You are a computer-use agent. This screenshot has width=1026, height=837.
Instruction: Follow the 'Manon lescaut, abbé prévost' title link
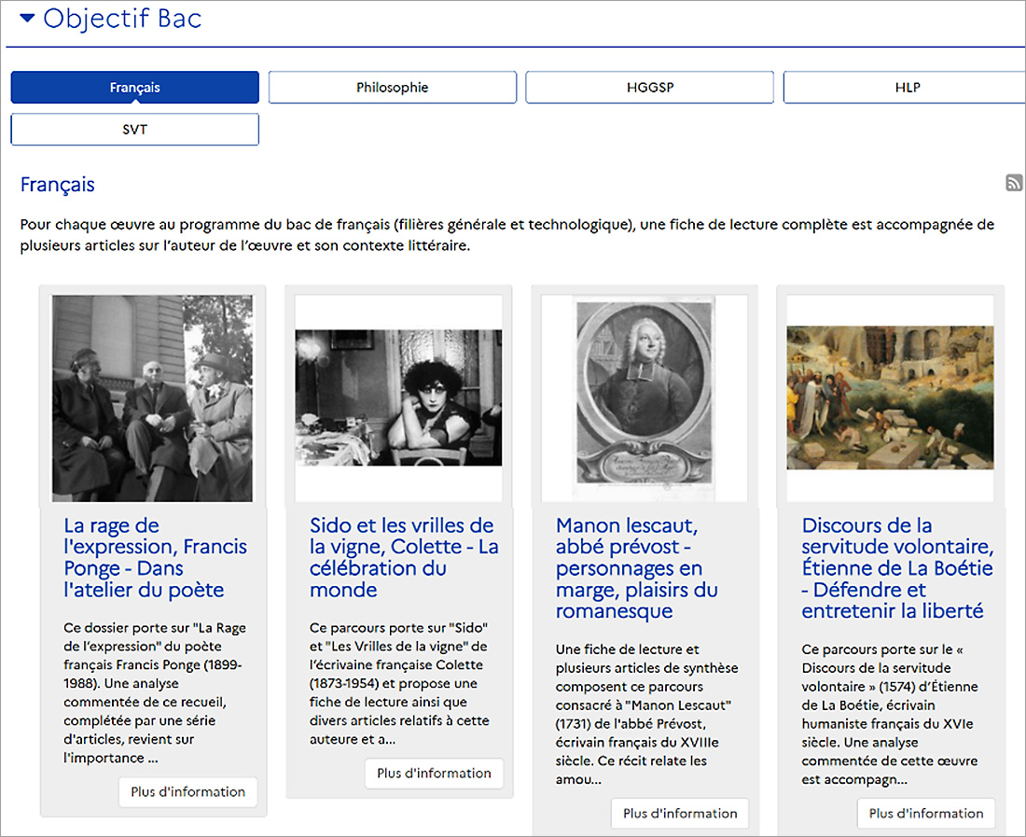coord(636,568)
